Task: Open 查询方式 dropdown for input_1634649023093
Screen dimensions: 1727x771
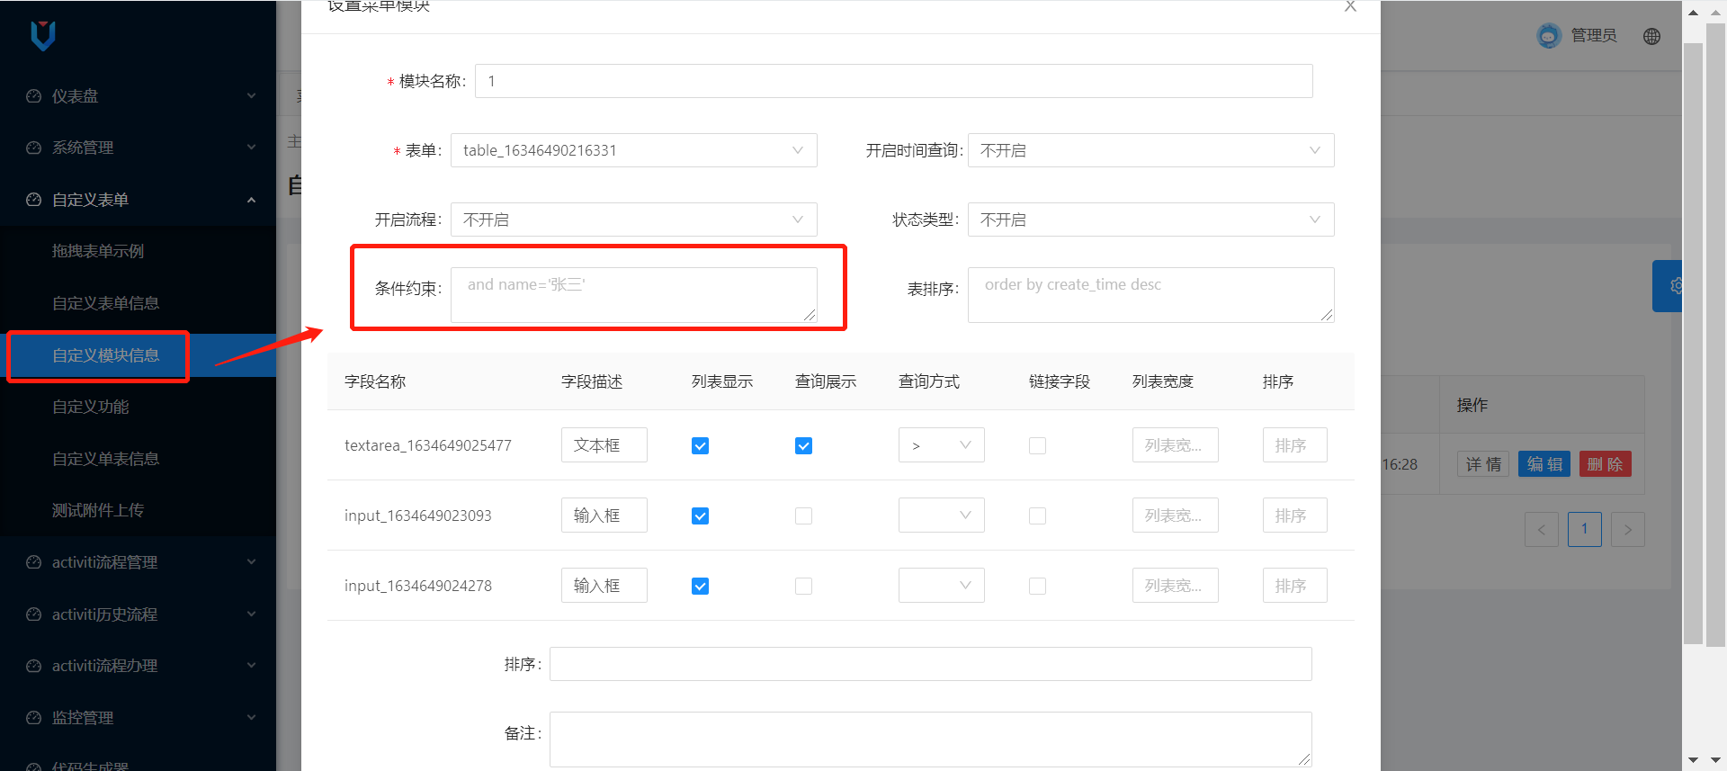Action: (x=941, y=515)
